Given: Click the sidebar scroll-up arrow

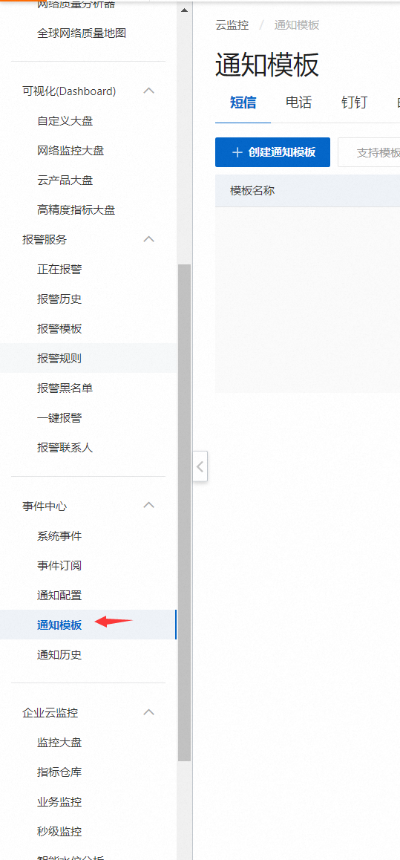Looking at the screenshot, I should 184,10.
